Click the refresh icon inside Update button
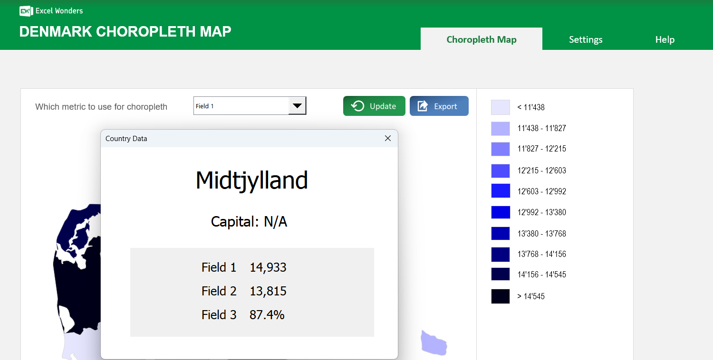The height and width of the screenshot is (360, 713). pos(357,106)
